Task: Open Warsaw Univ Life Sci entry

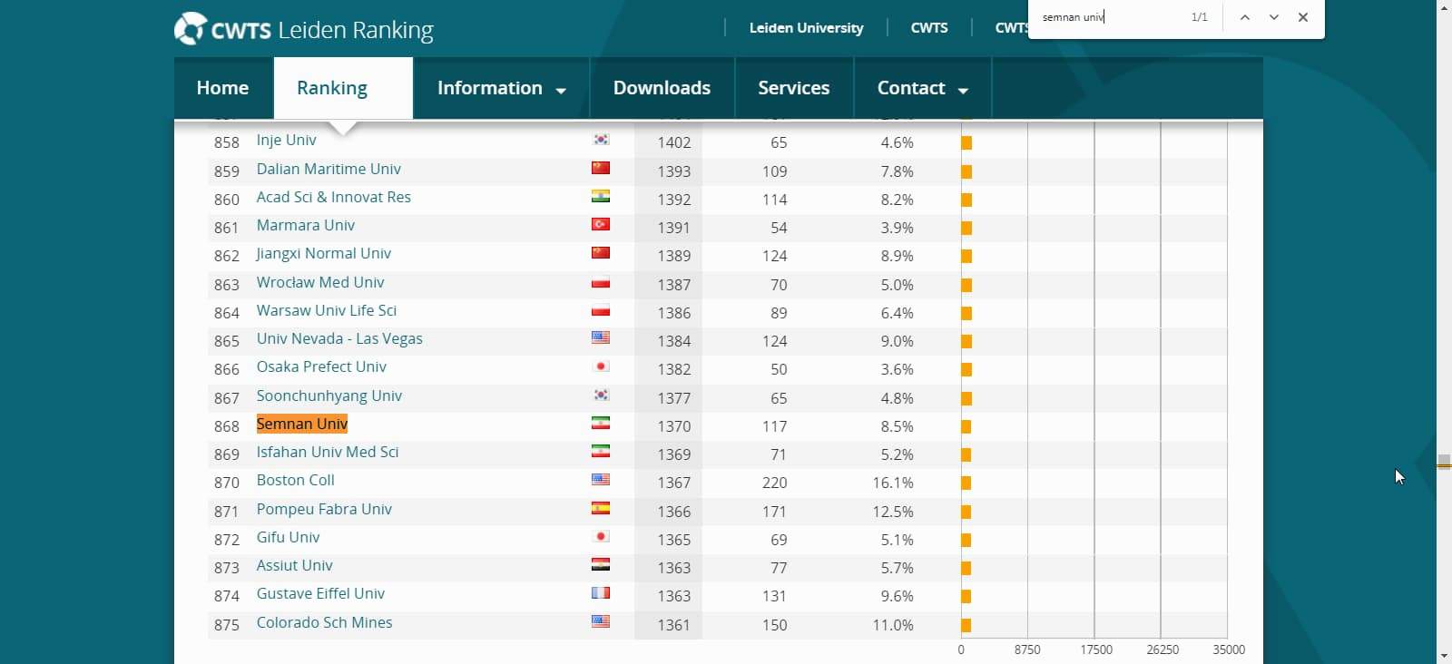Action: [327, 310]
